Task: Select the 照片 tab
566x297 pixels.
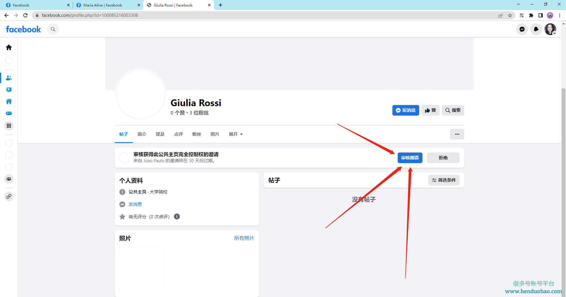Action: 215,134
